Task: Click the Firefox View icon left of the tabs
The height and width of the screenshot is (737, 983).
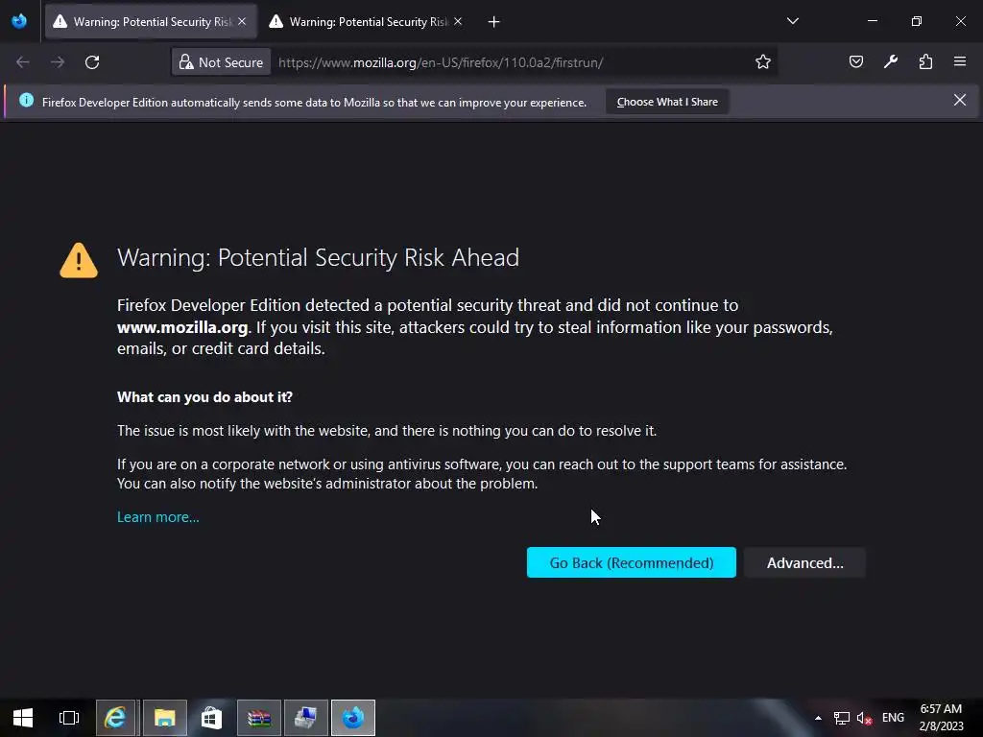Action: click(19, 21)
